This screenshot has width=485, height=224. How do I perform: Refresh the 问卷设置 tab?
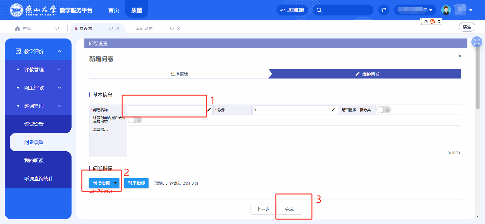point(111,28)
